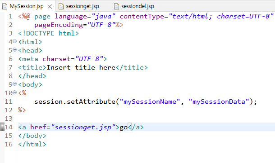The image size is (275, 163).
Task: Open the sessionget.jsp tab
Action: click(82, 6)
